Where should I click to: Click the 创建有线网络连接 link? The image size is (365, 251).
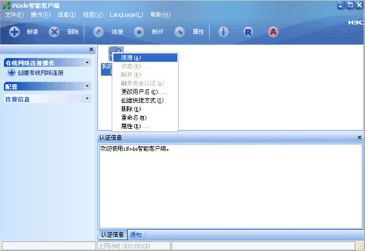point(41,73)
